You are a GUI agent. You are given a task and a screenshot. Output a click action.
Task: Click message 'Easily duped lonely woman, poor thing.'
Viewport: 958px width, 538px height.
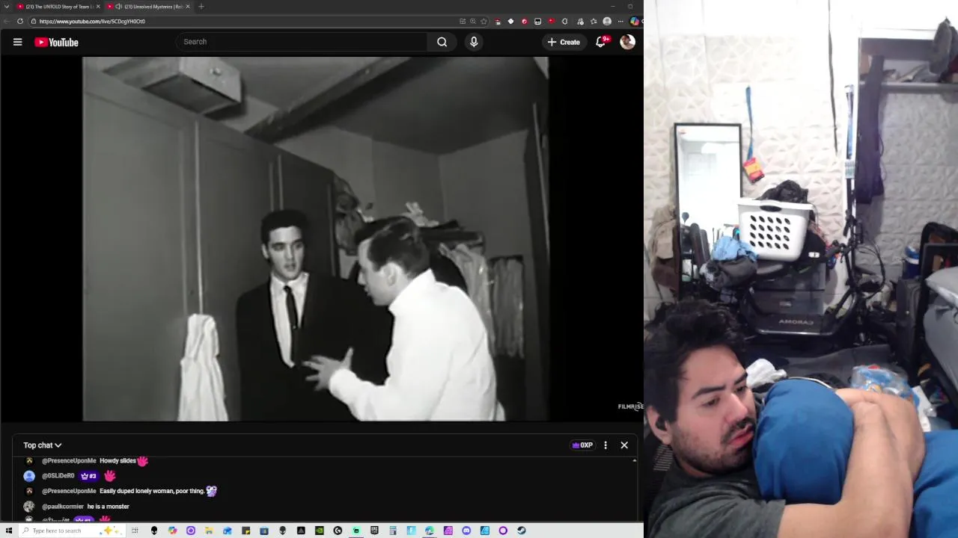click(152, 491)
